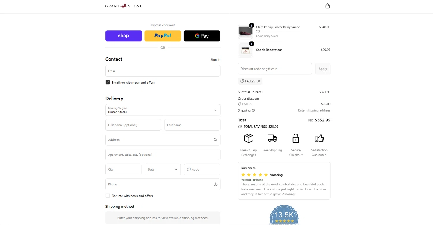Click the Verified Purchase label
The width and height of the screenshot is (433, 225).
pos(252,180)
